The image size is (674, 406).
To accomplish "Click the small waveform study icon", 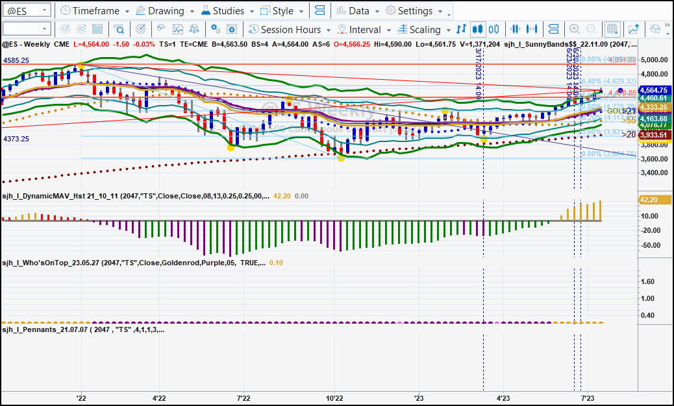I will [x=161, y=29].
